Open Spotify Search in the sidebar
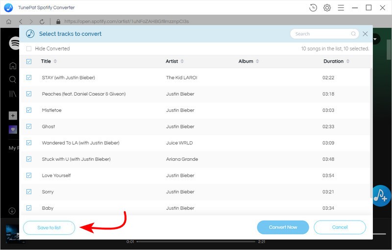Viewport: 392px width, 250px height. 13,79
